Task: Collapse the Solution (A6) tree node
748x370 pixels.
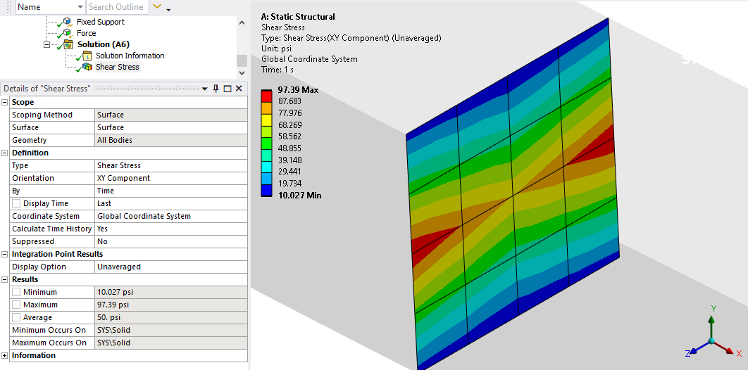Action: tap(47, 44)
